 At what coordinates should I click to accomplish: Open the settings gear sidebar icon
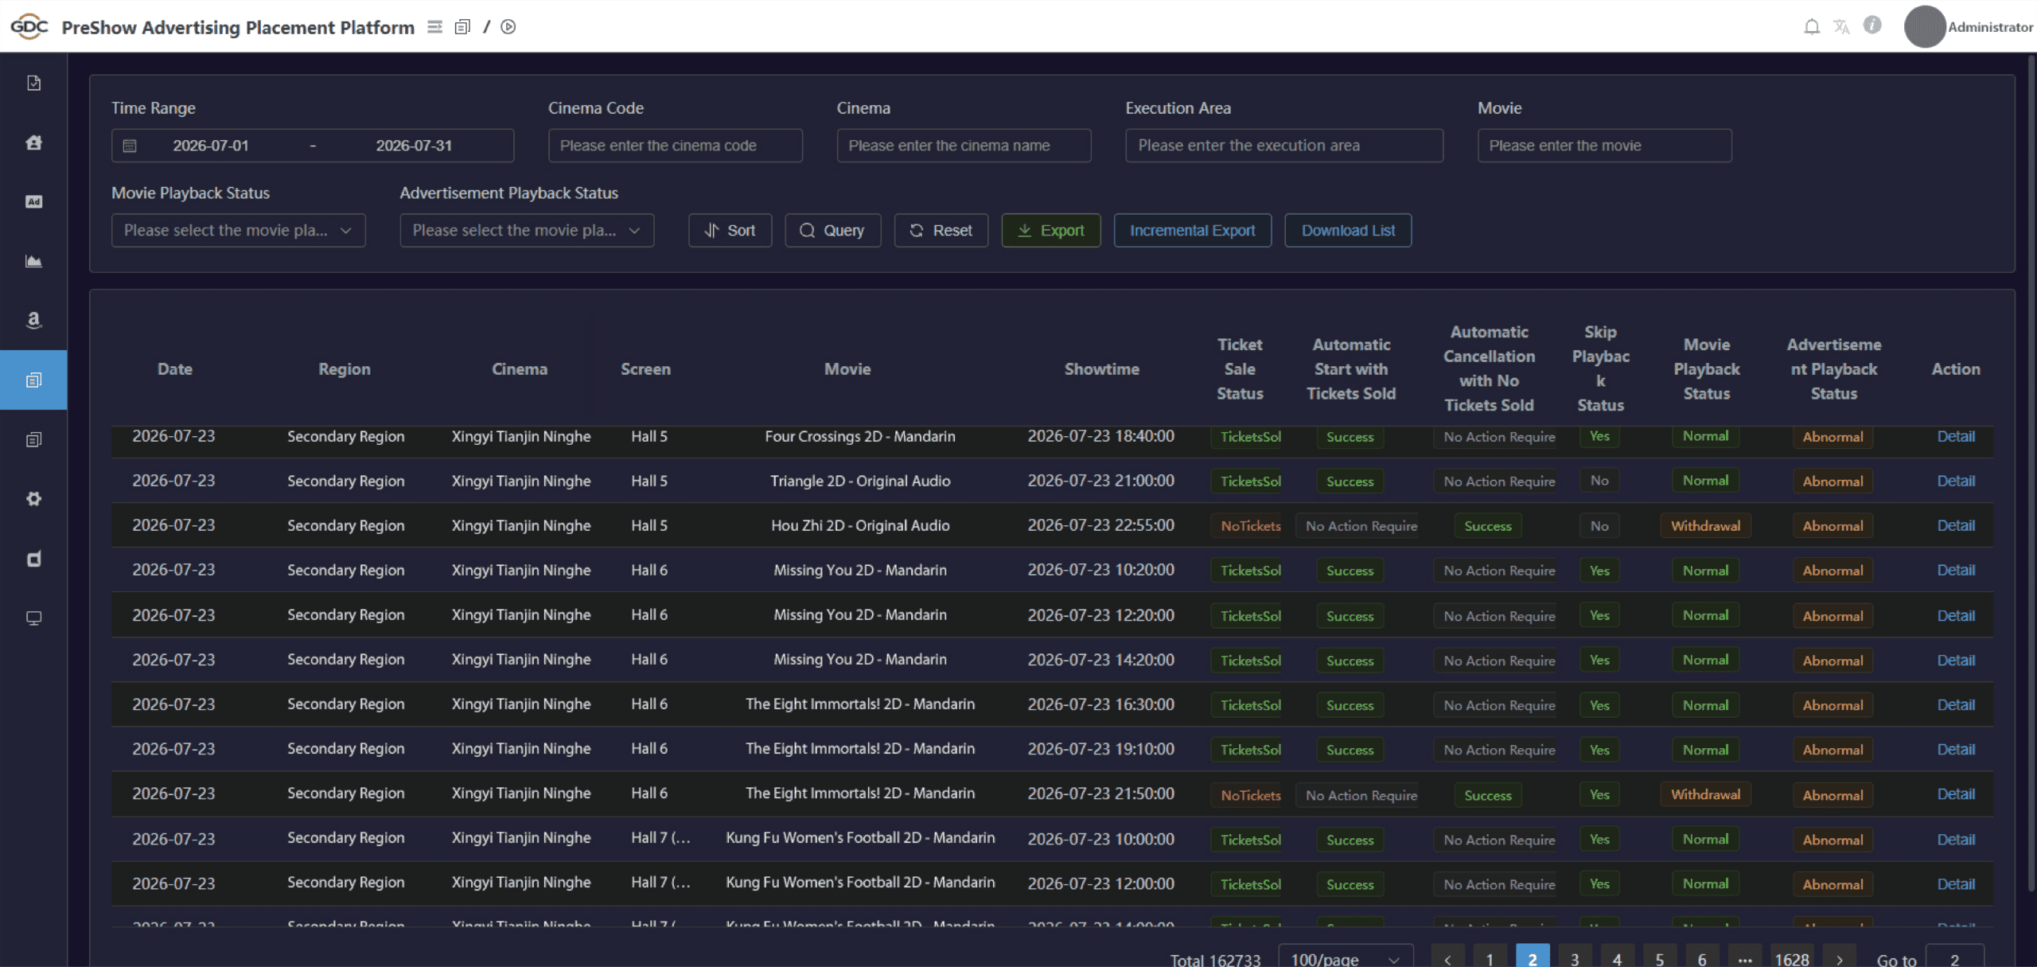click(33, 499)
